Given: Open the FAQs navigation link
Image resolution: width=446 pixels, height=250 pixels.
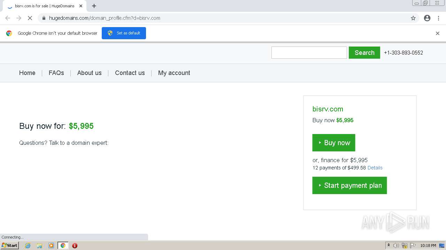Looking at the screenshot, I should point(56,73).
